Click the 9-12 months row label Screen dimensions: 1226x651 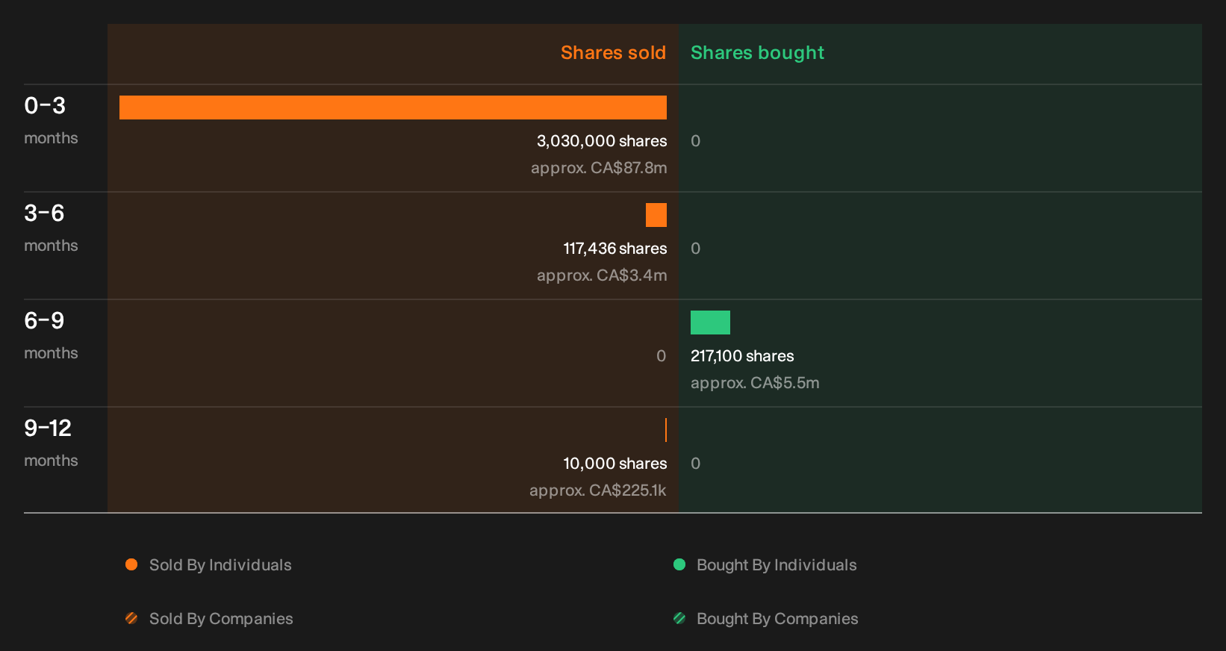tap(51, 443)
